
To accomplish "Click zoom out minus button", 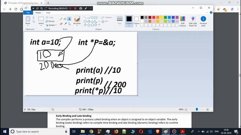I will click(x=186, y=109).
